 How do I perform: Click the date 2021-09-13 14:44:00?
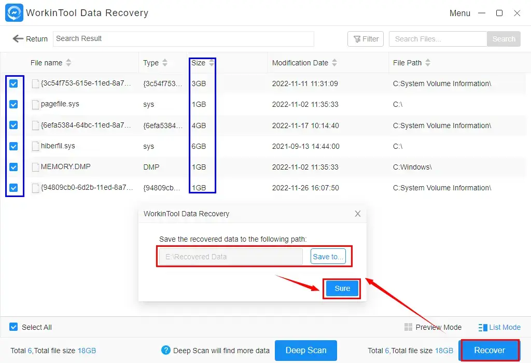coord(306,146)
